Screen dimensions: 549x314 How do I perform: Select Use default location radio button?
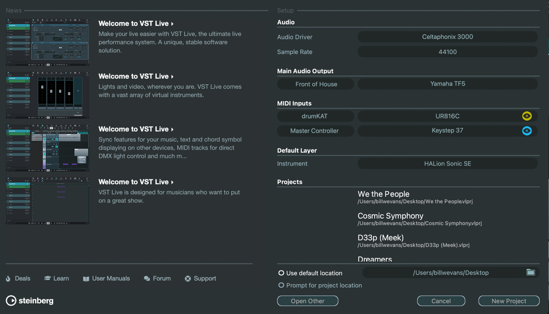tap(281, 273)
